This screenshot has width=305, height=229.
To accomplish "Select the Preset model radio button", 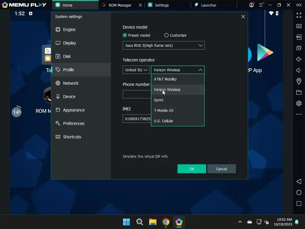I will pos(125,35).
